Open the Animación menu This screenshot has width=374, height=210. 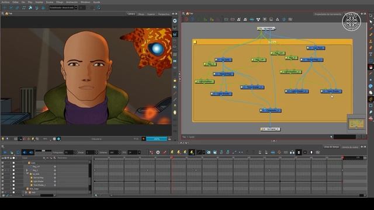tap(72, 2)
